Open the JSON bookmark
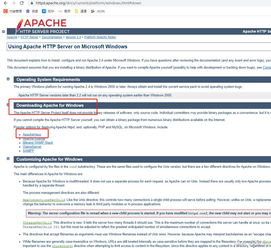 (98, 11)
